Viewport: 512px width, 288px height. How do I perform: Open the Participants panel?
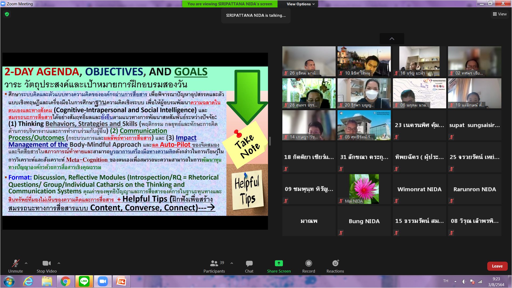coord(214,264)
